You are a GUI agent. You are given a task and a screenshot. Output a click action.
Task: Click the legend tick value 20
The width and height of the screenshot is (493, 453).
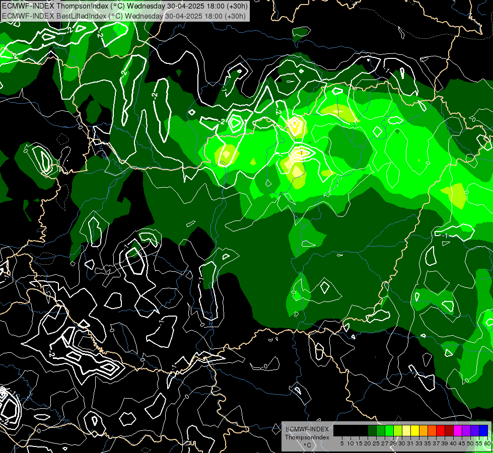(x=368, y=443)
